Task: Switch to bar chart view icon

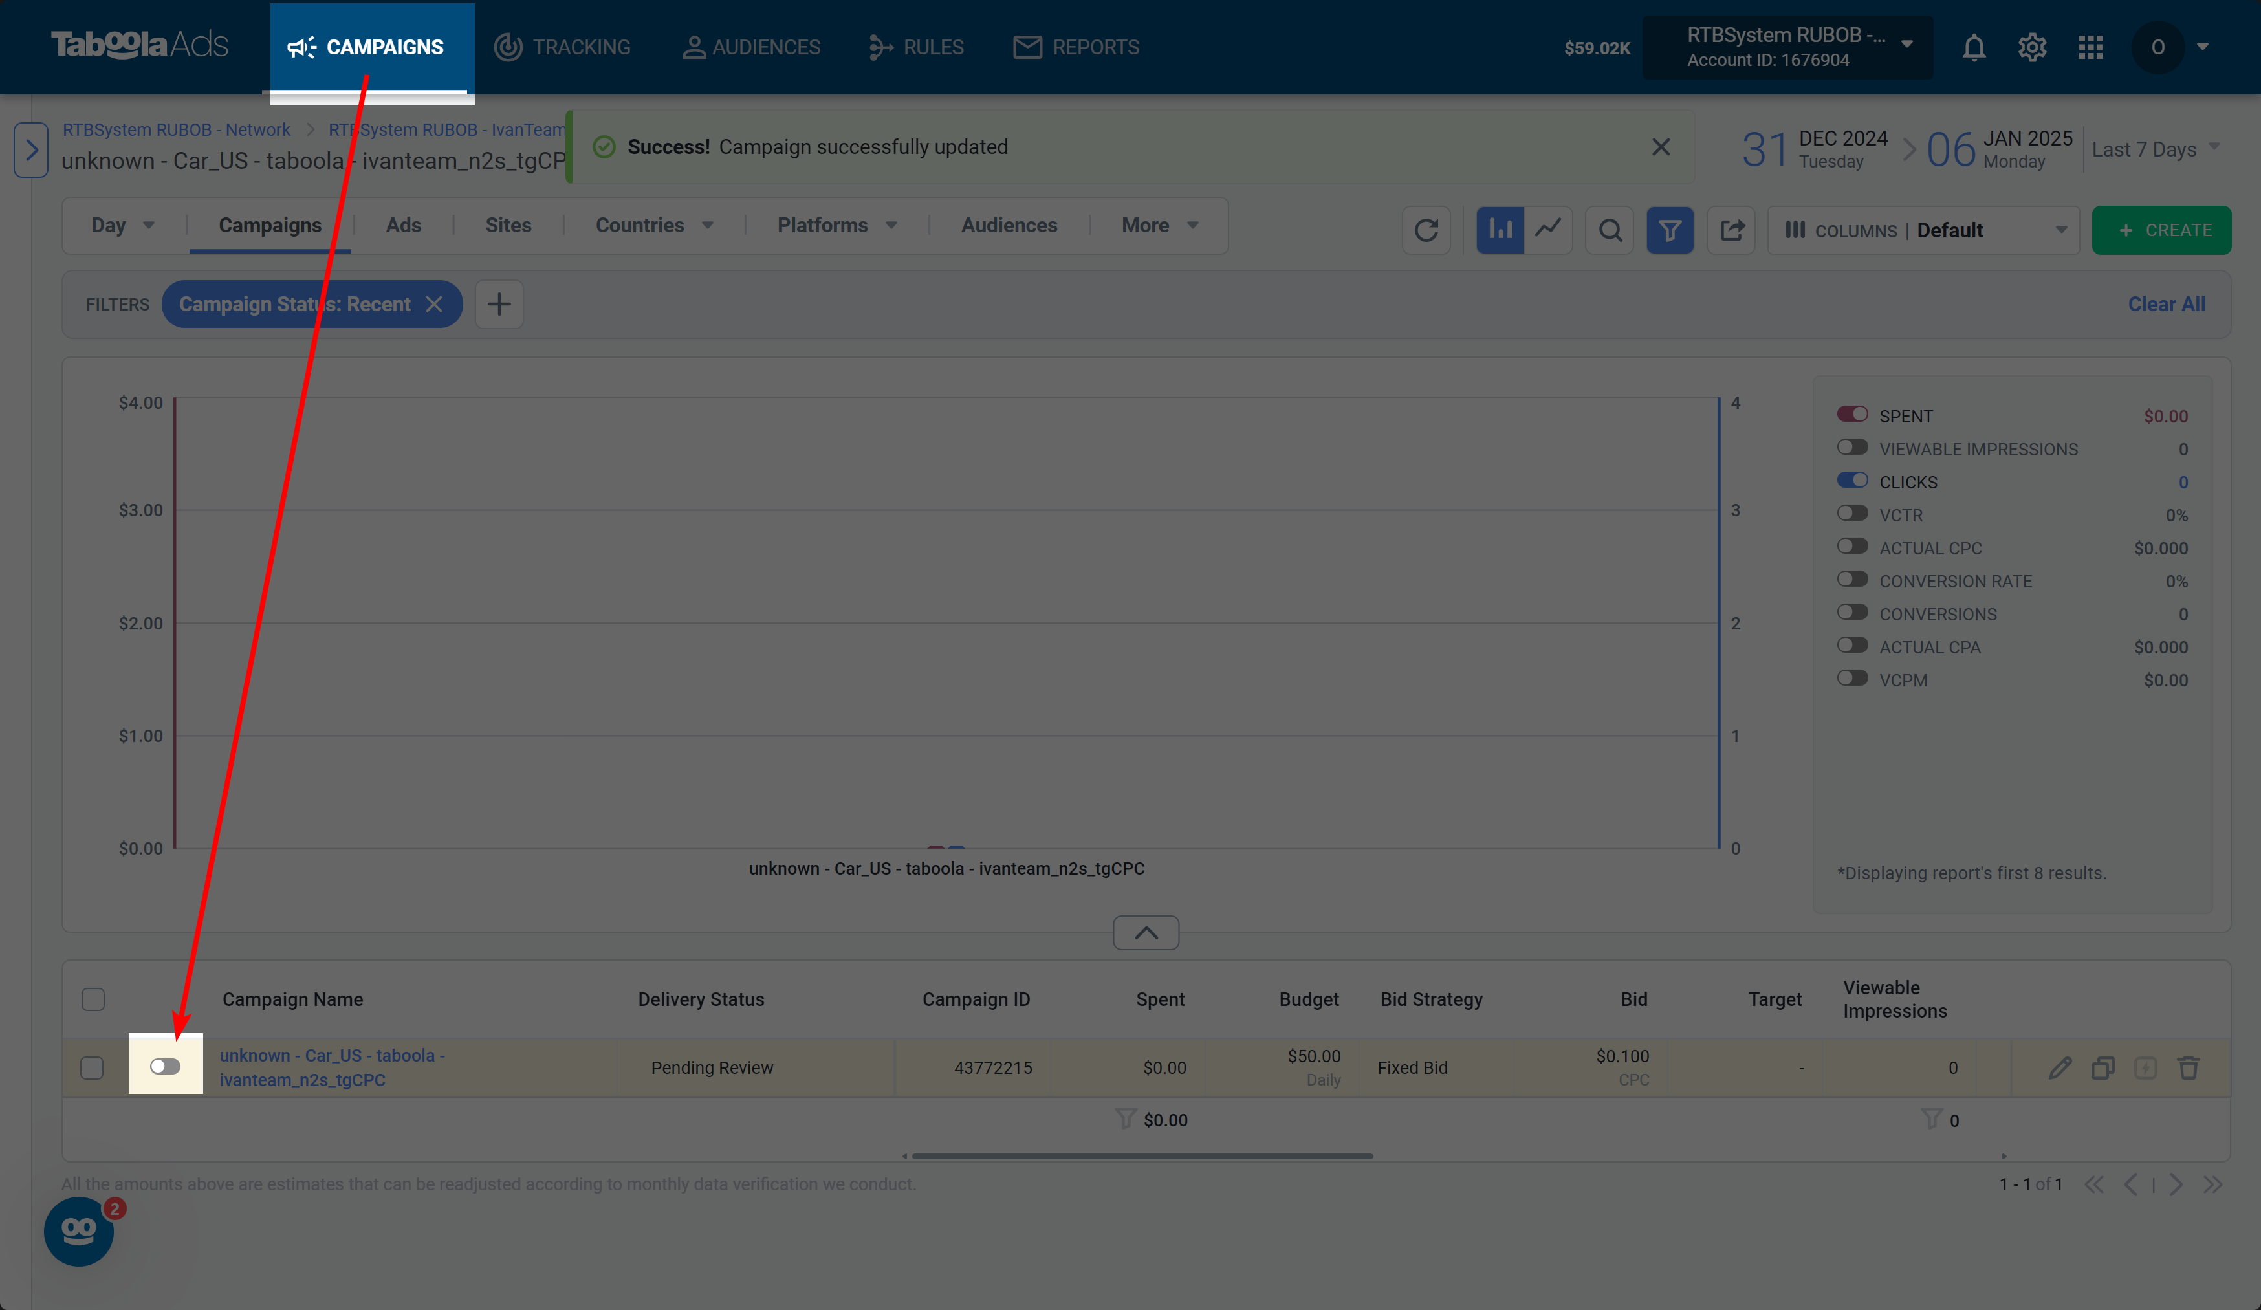Action: (x=1500, y=230)
